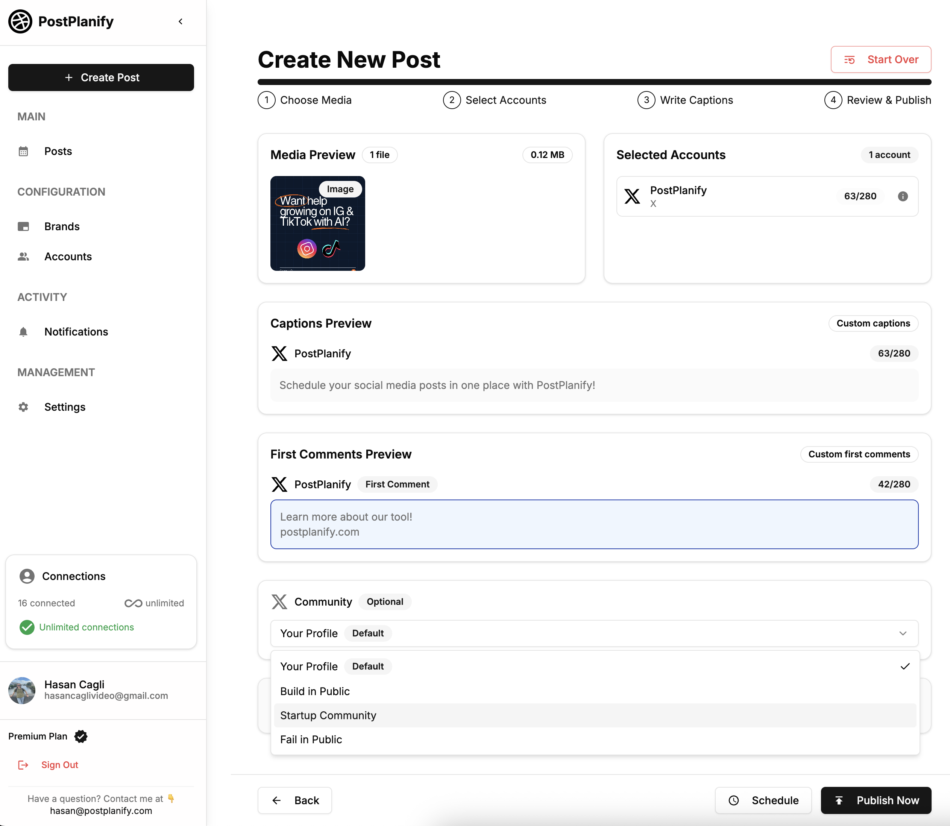
Task: Click the 0.12 MB size badge
Action: pos(547,155)
